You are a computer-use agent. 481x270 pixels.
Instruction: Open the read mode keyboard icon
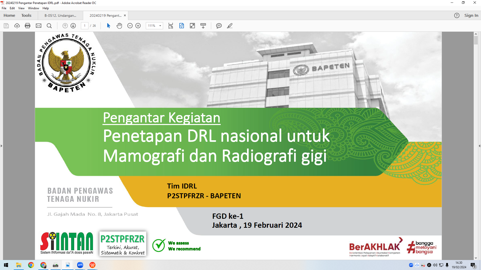(x=203, y=26)
